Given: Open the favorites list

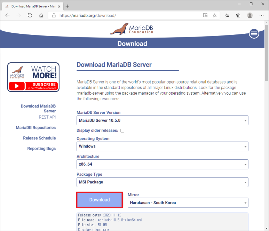Looking at the screenshot, I should (227, 15).
